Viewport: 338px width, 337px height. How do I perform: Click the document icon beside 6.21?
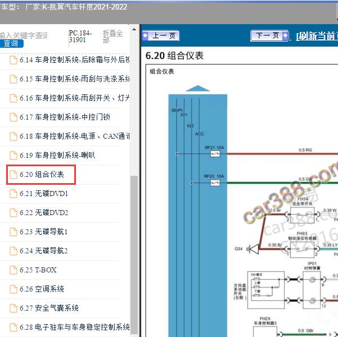[x=13, y=194]
